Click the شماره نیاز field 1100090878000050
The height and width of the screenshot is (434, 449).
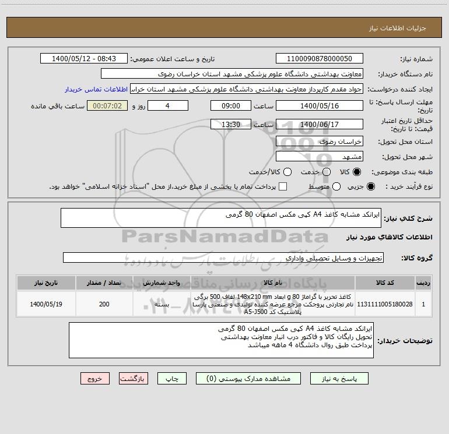click(x=320, y=59)
